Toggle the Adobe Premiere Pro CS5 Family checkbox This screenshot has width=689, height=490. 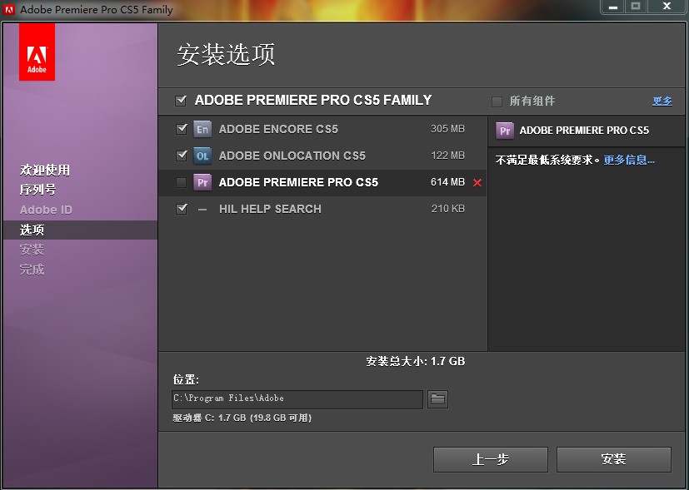(181, 101)
